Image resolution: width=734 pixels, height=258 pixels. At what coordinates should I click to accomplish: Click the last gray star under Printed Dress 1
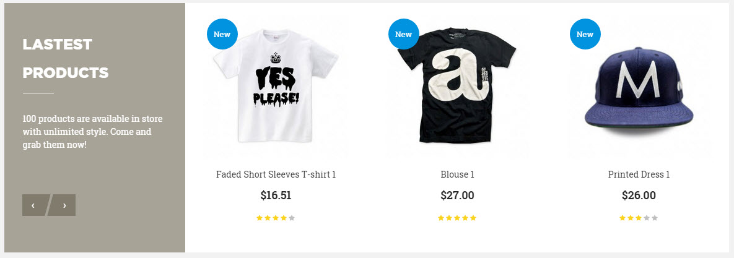click(x=655, y=218)
